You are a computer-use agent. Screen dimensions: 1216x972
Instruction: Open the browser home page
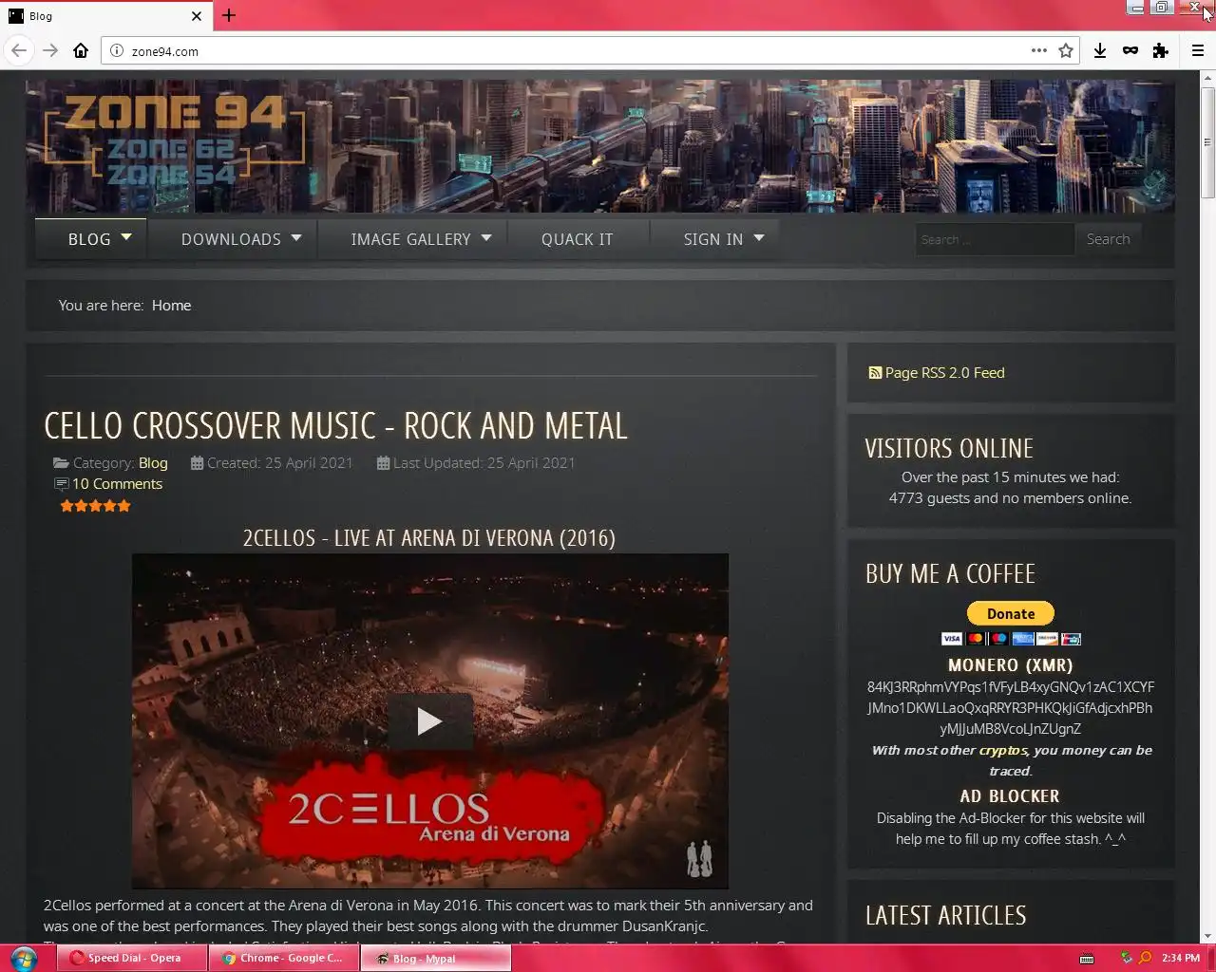[x=81, y=50]
